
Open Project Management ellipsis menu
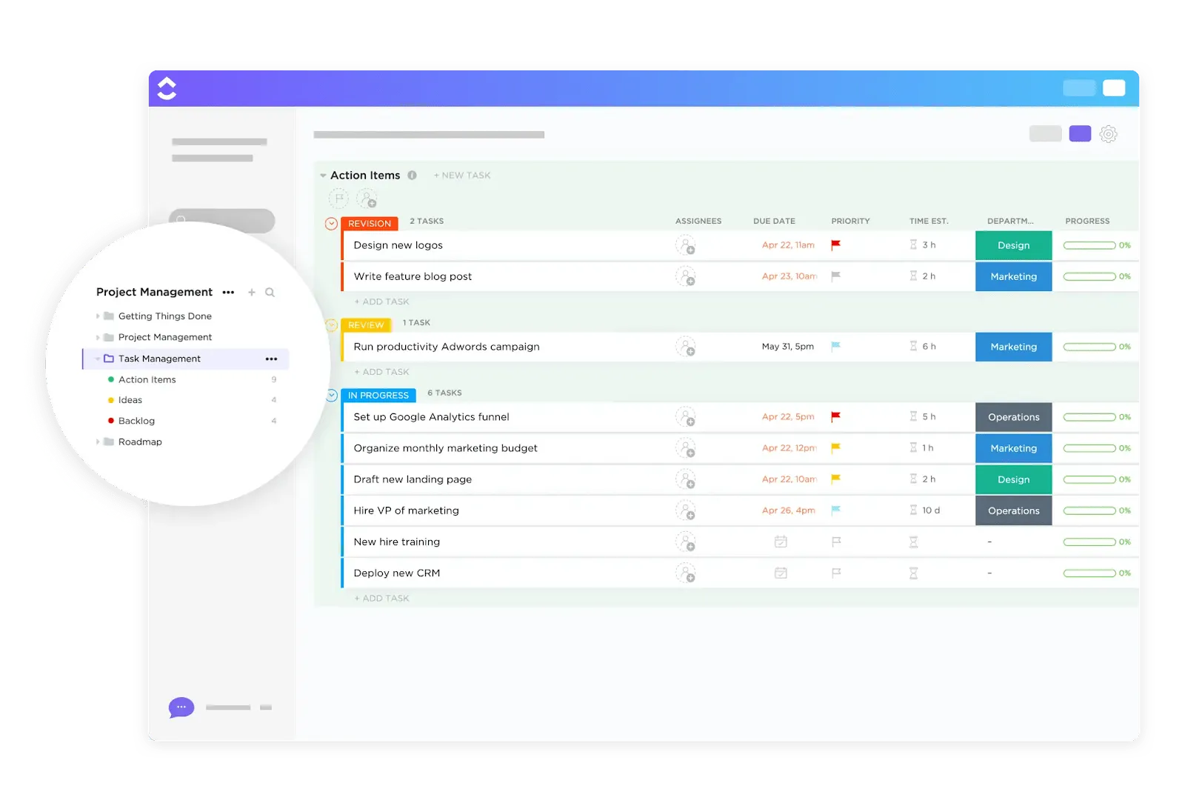pos(228,293)
